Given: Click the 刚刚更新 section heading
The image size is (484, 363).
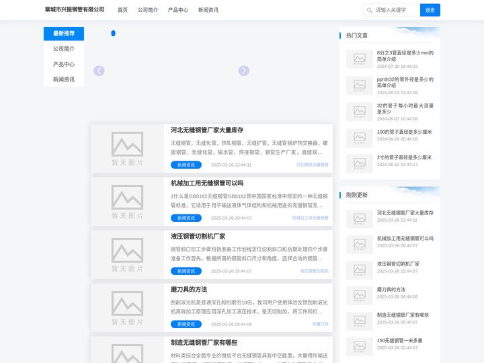Looking at the screenshot, I should [357, 195].
